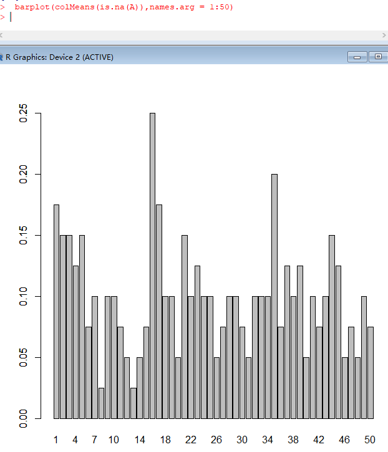
Task: Click the x-axis label 4
Action: tap(75, 440)
